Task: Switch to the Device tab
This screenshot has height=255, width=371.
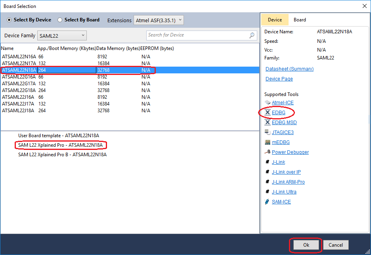Action: (x=275, y=20)
